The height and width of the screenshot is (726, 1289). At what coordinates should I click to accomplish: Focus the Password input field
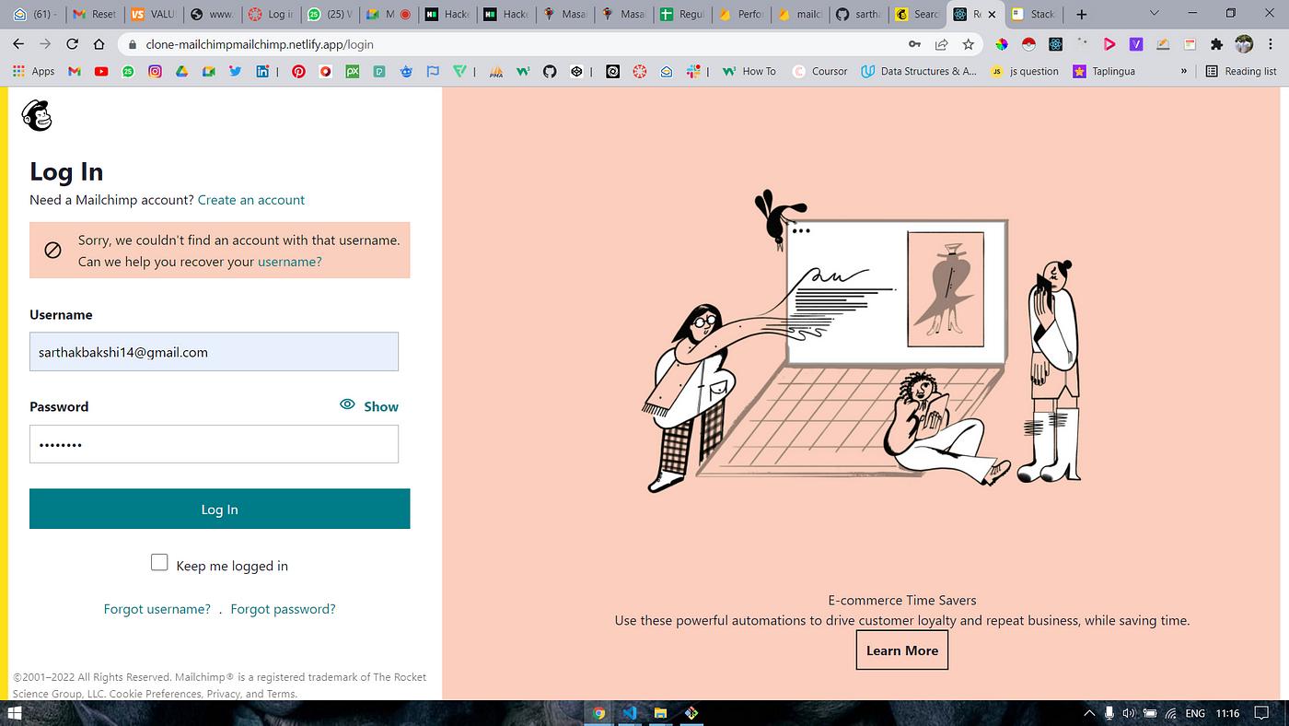[x=214, y=444]
